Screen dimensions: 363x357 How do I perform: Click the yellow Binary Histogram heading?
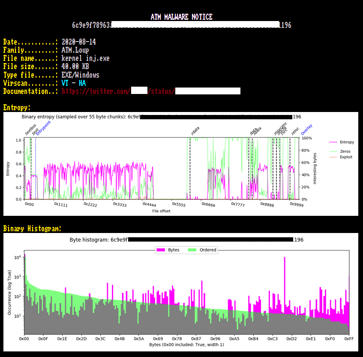pos(32,229)
